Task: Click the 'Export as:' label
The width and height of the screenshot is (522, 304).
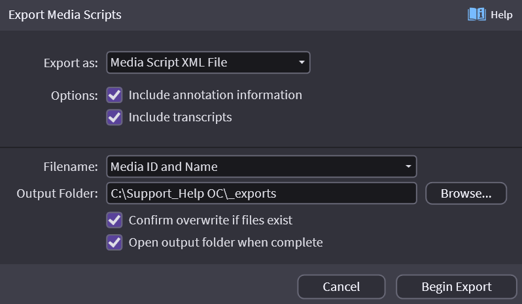Action: (x=71, y=63)
